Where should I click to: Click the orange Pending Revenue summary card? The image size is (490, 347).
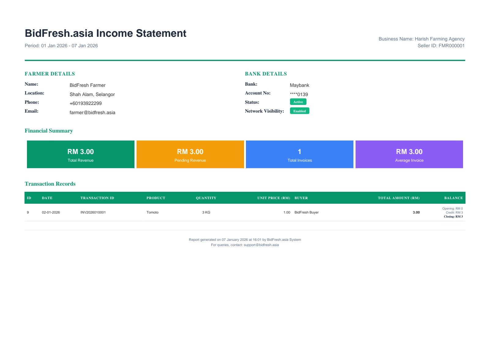[x=190, y=154]
